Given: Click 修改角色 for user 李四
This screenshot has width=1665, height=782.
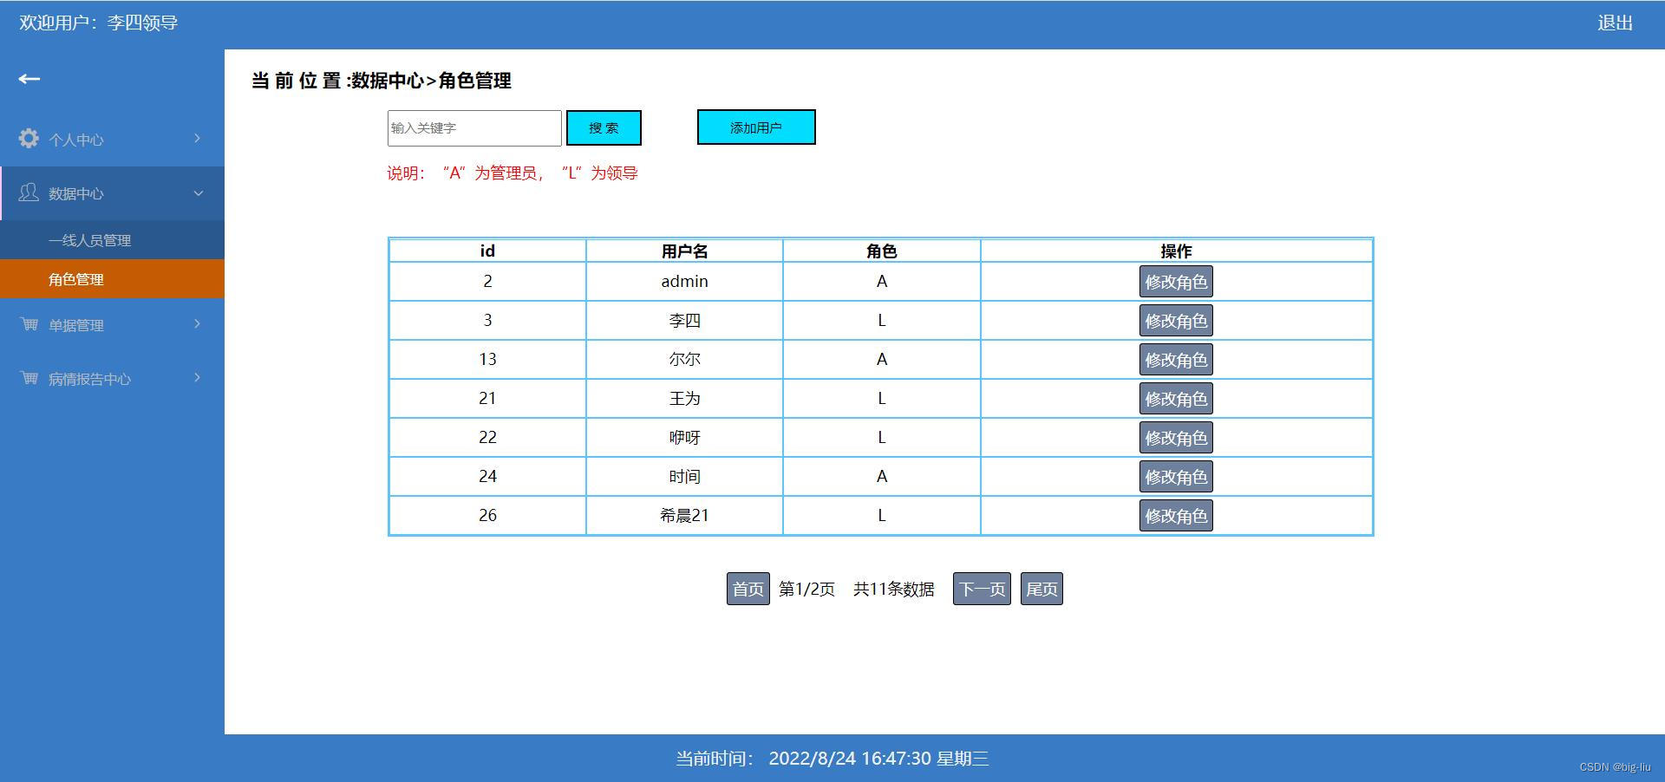Looking at the screenshot, I should 1176,321.
